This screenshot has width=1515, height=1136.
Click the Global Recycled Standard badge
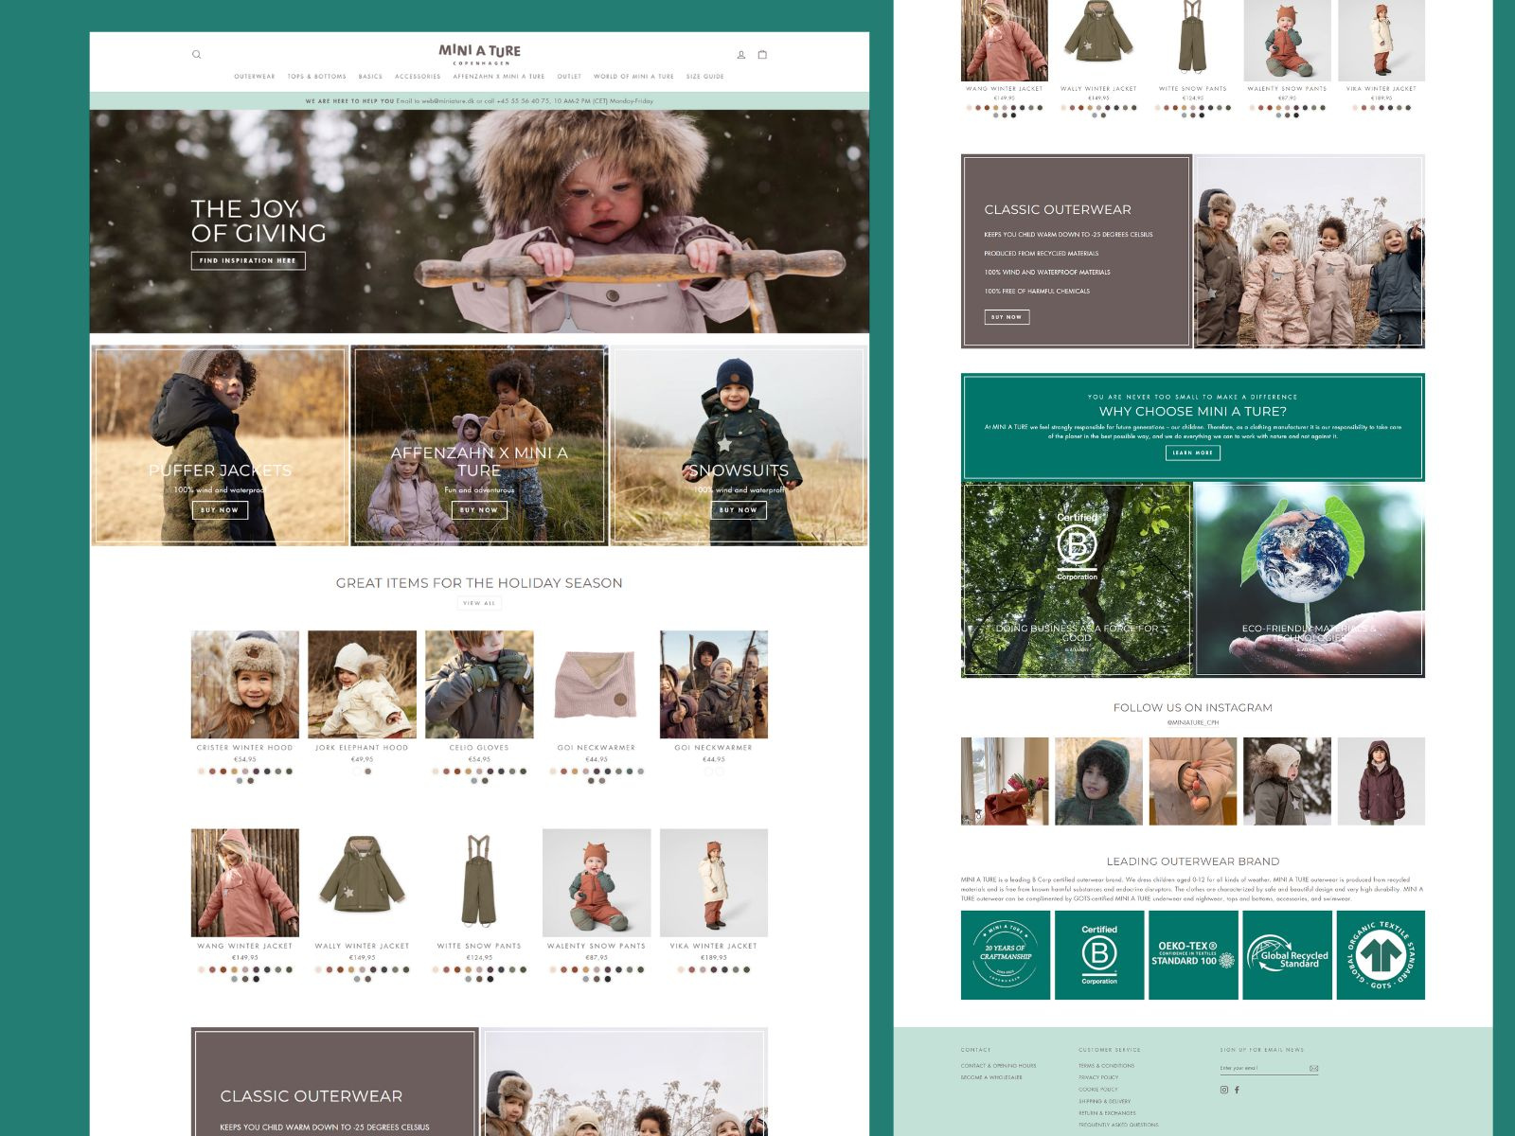pyautogui.click(x=1287, y=955)
